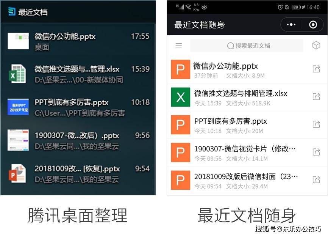
Task: Tap the battery indicator showing 79
Action: coord(296,7)
